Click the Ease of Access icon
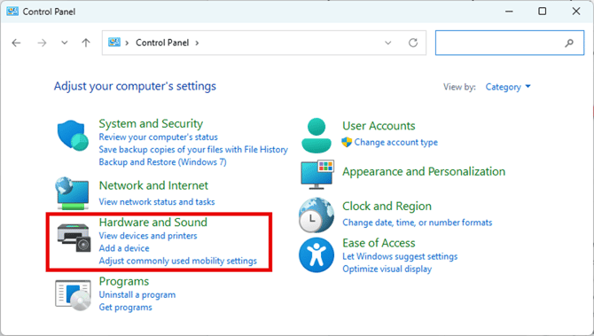 [317, 255]
